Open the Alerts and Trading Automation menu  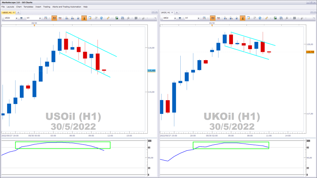[67, 7]
